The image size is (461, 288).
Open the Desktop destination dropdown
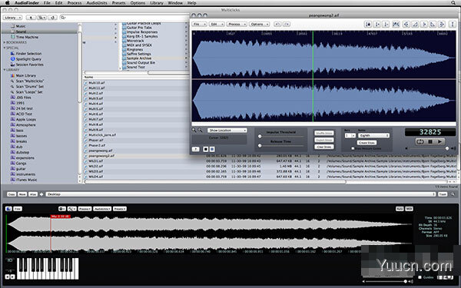(240, 194)
